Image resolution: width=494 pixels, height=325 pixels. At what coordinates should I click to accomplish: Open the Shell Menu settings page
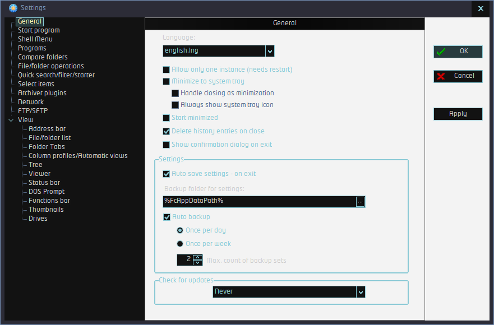pos(35,39)
